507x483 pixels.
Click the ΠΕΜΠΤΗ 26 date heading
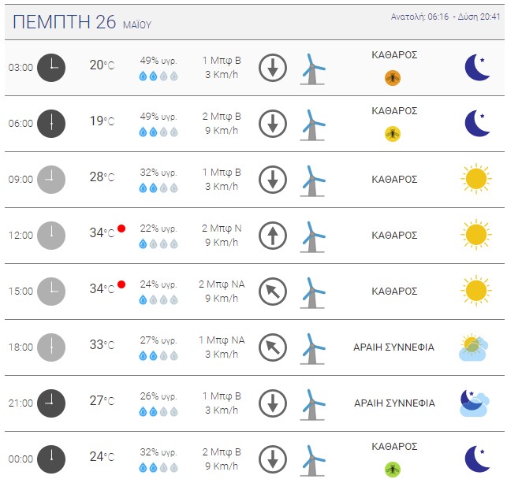pos(64,22)
